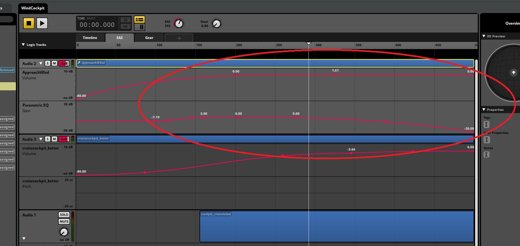Click the Audio 1 level meter

tap(73, 227)
